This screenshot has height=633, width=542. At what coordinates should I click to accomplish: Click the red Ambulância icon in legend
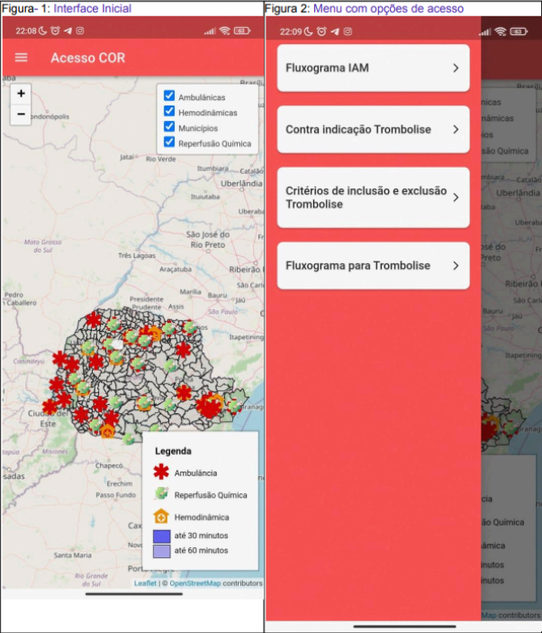pos(161,472)
